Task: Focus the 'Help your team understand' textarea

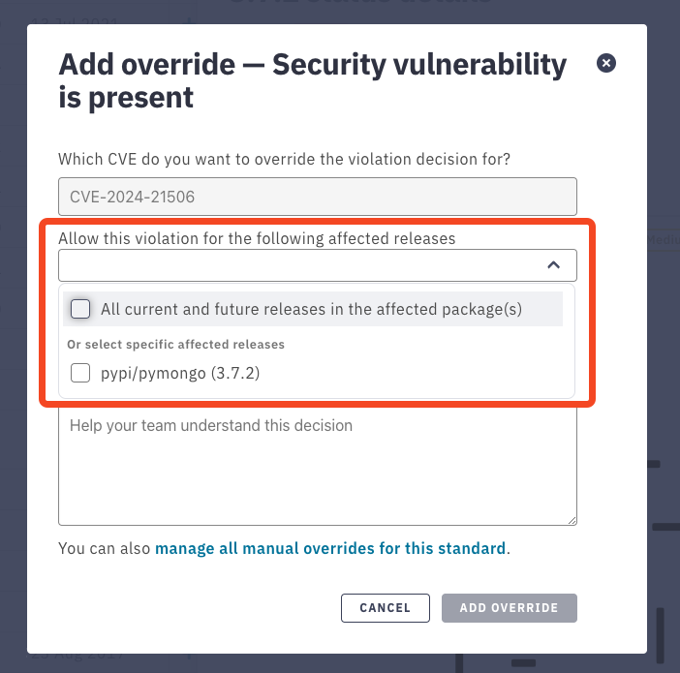Action: (x=318, y=466)
